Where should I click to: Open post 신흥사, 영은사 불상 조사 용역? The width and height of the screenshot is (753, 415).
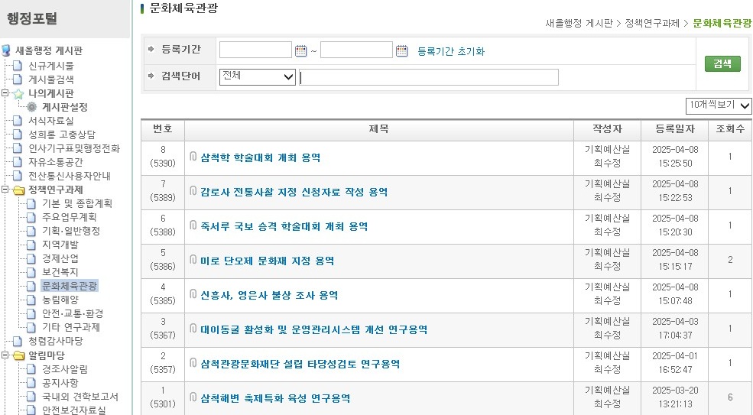[269, 296]
